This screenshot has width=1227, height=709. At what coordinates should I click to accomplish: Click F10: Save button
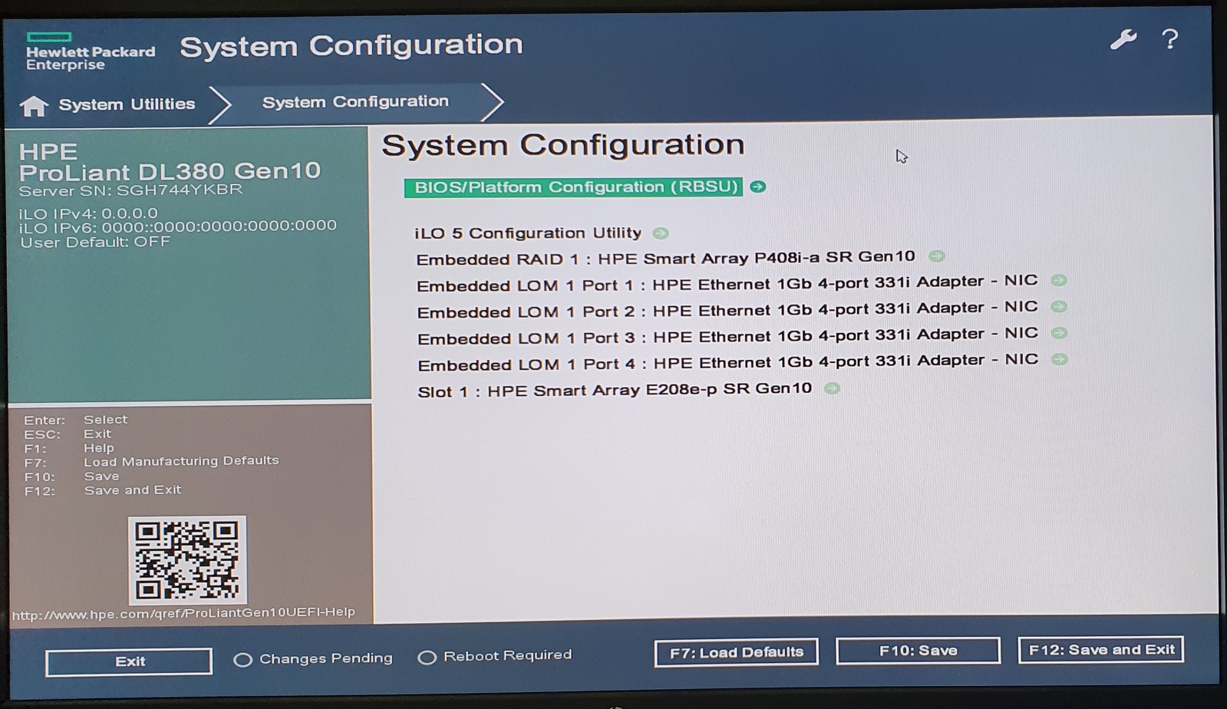[918, 651]
